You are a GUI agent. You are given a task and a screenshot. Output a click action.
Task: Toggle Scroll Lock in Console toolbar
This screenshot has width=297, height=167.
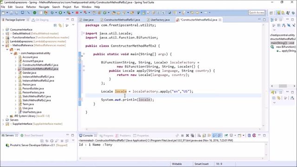[204, 135]
